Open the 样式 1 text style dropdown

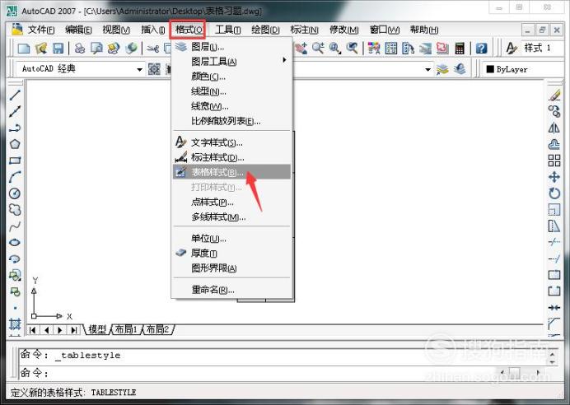[x=544, y=48]
